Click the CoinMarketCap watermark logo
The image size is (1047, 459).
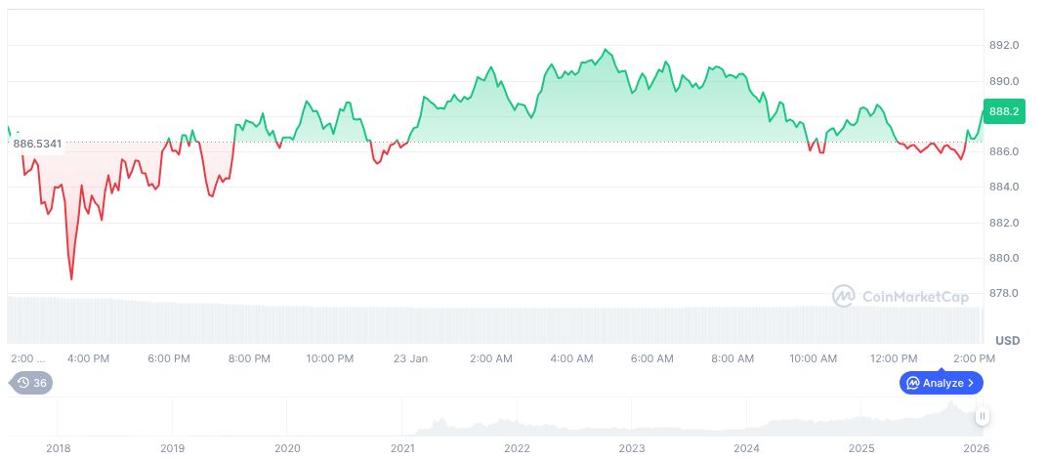900,295
